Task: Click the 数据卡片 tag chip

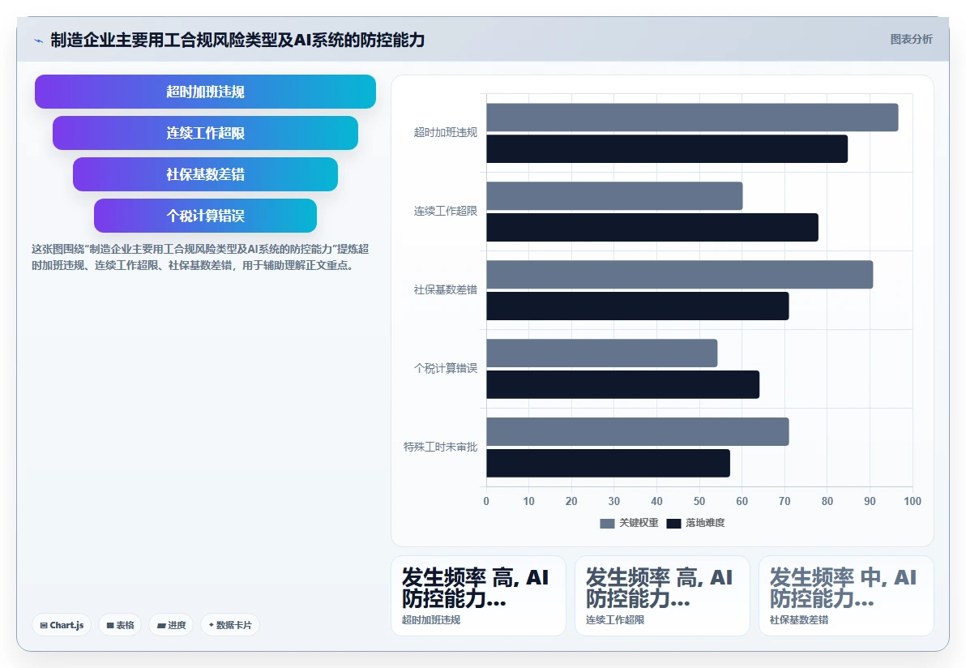Action: (230, 625)
